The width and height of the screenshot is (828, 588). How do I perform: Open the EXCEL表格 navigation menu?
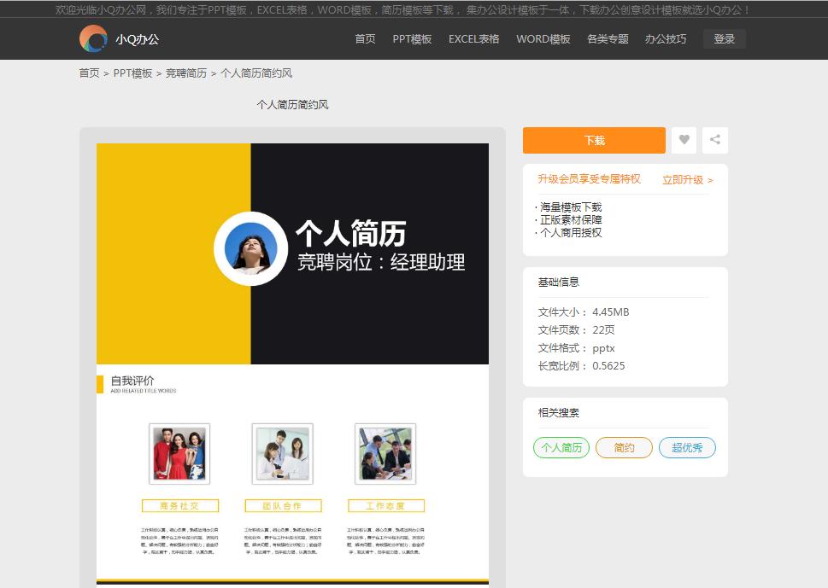click(x=474, y=38)
